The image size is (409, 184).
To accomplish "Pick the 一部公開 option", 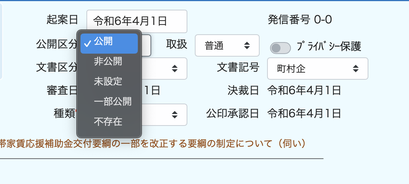I will [112, 101].
